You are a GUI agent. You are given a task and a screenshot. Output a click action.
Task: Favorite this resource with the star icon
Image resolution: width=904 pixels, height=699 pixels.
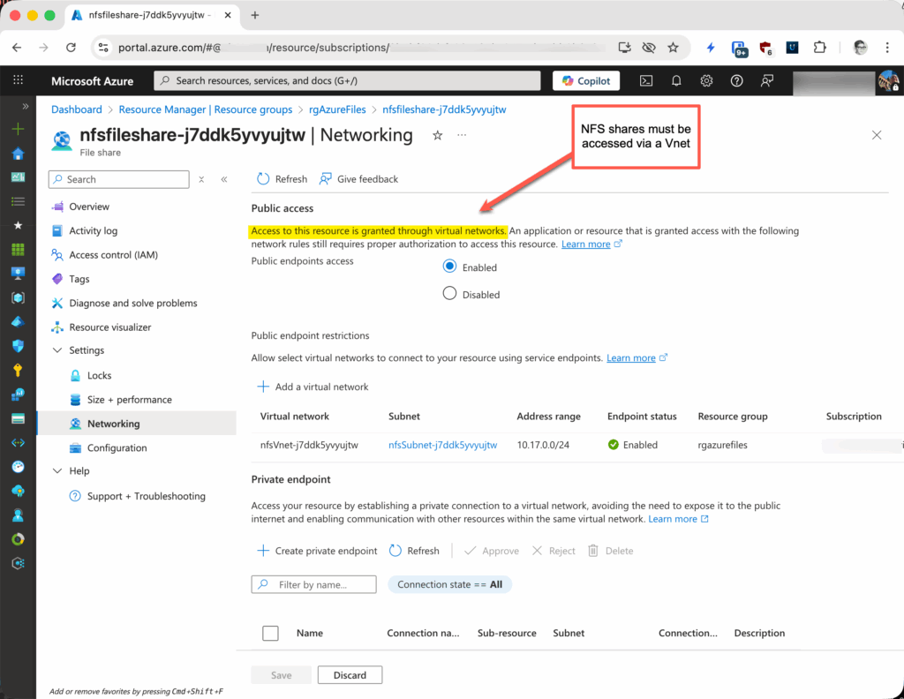coord(437,135)
